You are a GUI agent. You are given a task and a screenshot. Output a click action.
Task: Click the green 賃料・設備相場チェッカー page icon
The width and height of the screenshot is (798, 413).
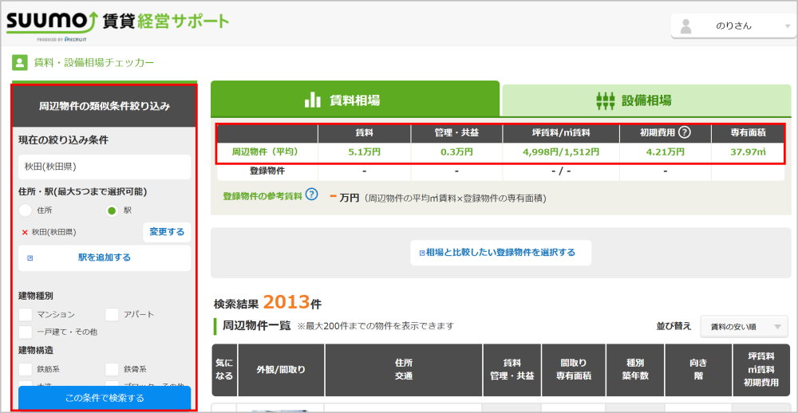click(19, 62)
